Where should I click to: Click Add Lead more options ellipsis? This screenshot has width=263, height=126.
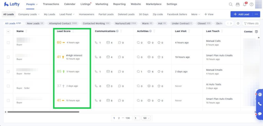pyautogui.click(x=256, y=14)
